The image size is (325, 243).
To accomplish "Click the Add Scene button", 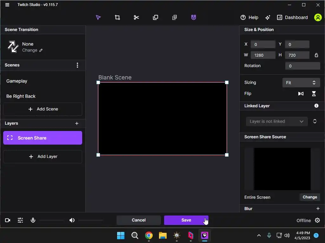I will pyautogui.click(x=43, y=109).
